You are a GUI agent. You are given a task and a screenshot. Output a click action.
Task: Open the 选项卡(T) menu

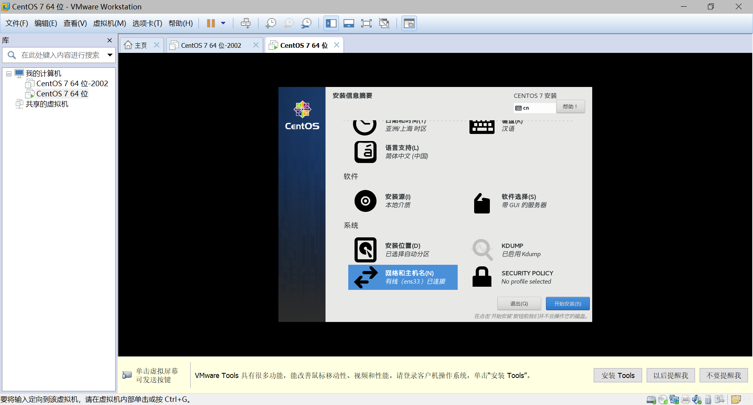[x=147, y=24]
